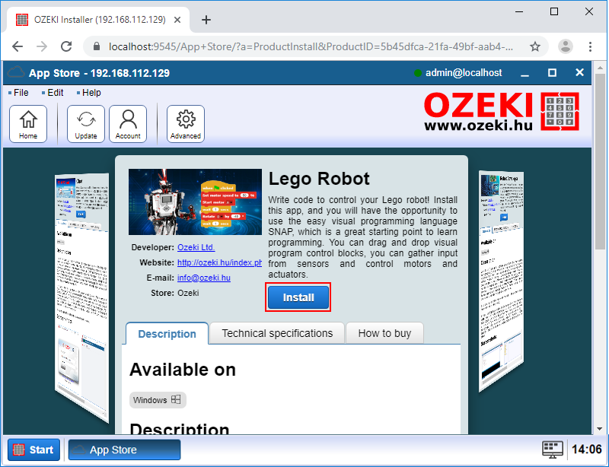The width and height of the screenshot is (609, 467).
Task: Open the File menu
Action: pyautogui.click(x=18, y=93)
